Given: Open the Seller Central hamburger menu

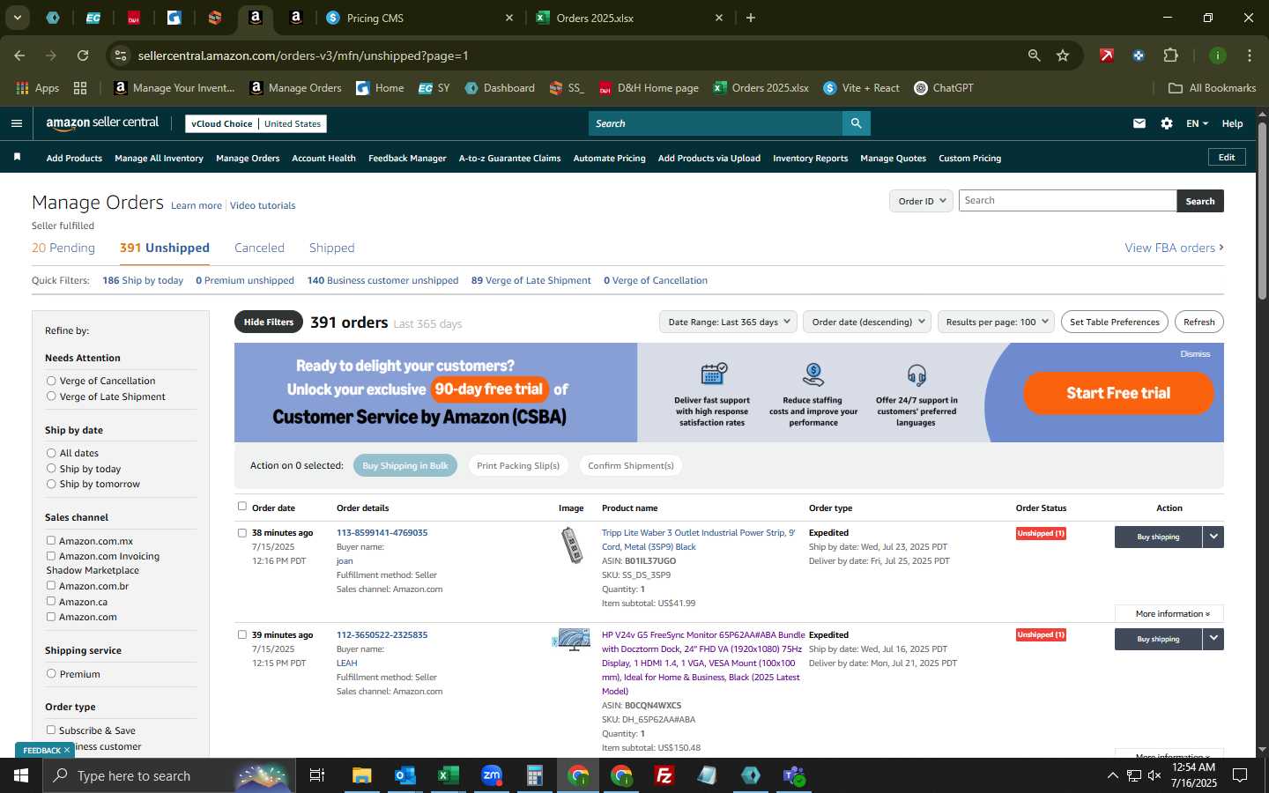Looking at the screenshot, I should [16, 123].
